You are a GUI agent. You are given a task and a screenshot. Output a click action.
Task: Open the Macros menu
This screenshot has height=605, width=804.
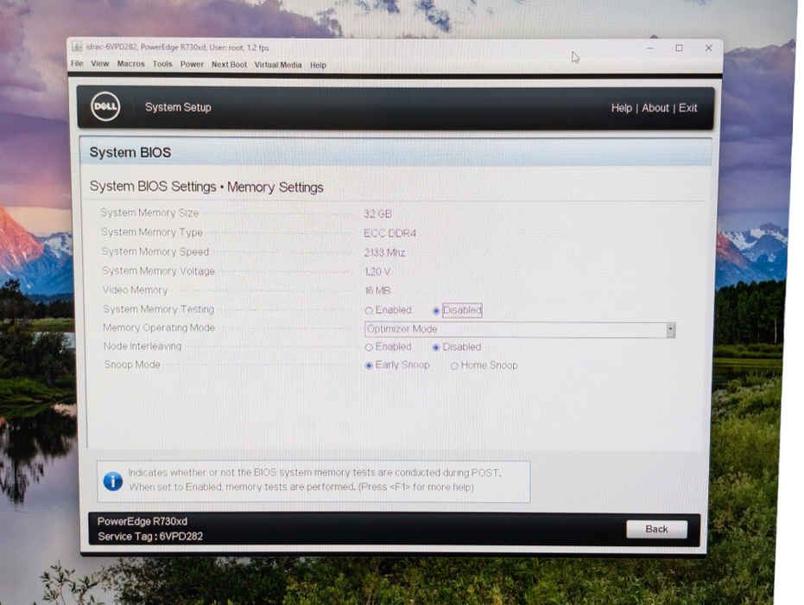click(x=130, y=64)
